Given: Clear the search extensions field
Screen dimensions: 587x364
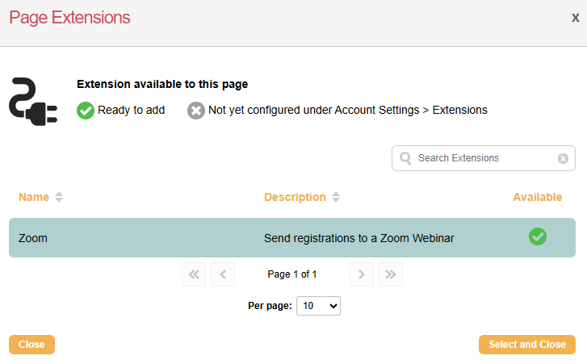Looking at the screenshot, I should [x=564, y=158].
